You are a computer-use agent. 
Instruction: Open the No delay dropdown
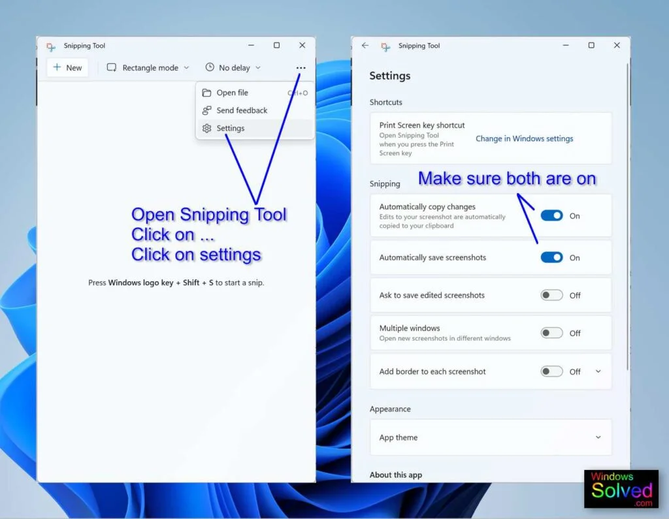[233, 67]
